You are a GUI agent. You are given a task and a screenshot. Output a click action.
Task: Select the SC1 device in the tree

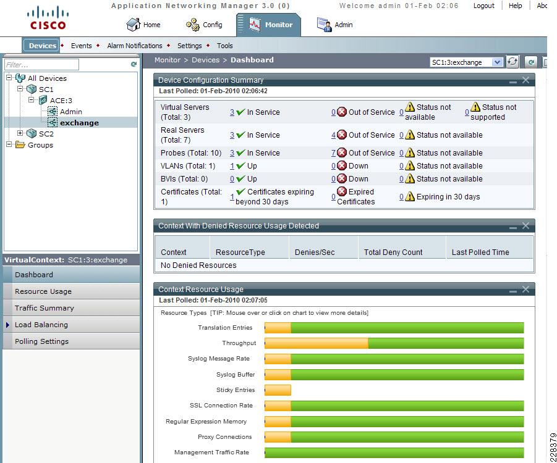[x=46, y=89]
